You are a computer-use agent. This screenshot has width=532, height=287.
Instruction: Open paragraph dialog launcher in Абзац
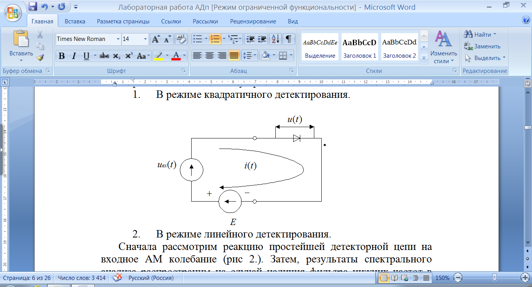coord(291,71)
